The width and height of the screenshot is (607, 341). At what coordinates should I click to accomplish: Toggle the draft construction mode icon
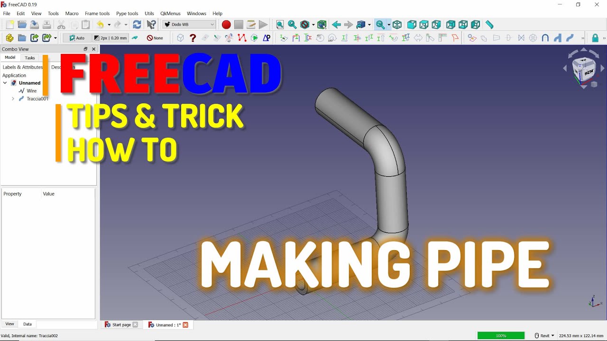coord(135,38)
